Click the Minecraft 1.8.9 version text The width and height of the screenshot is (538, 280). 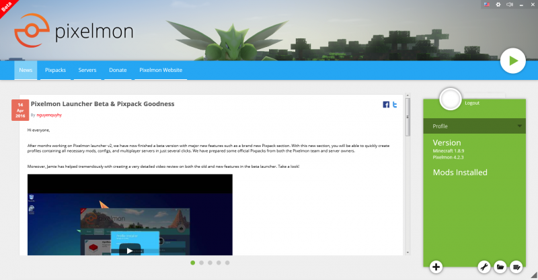448,151
